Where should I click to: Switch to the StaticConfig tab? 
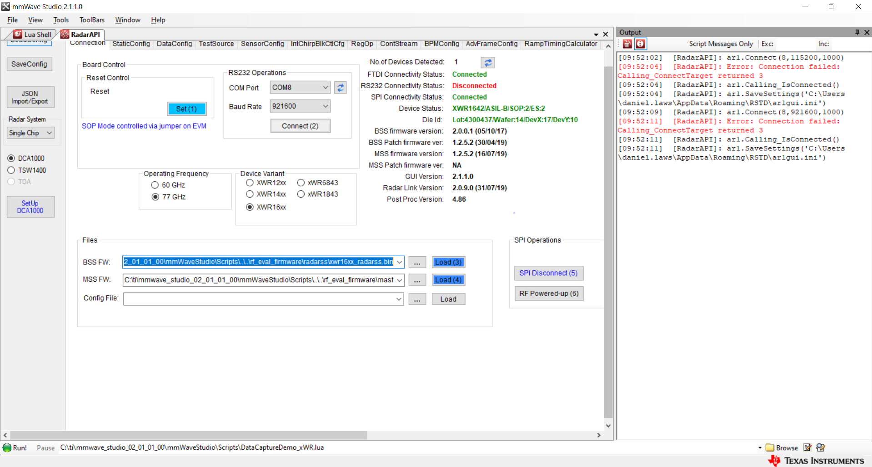click(x=131, y=44)
